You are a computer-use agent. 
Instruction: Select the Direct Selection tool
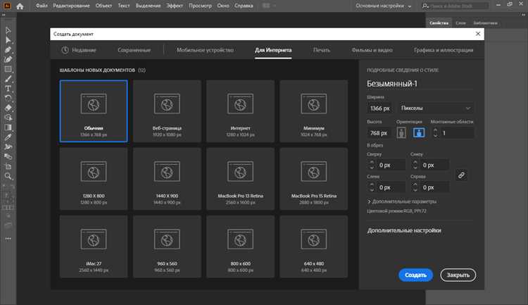(8, 40)
